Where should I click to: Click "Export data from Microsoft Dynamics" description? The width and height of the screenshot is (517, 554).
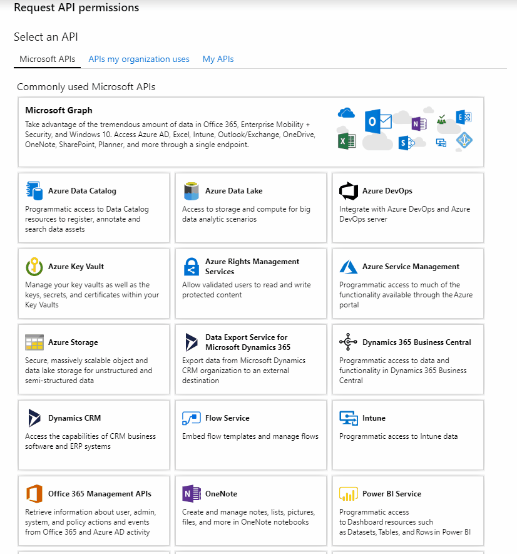coord(244,371)
